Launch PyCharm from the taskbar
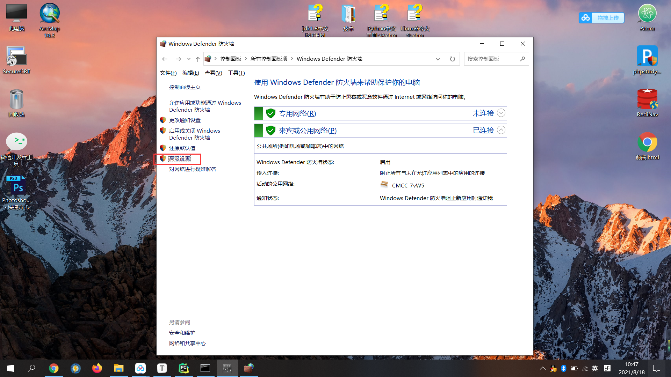Viewport: 671px width, 377px height. [x=183, y=368]
